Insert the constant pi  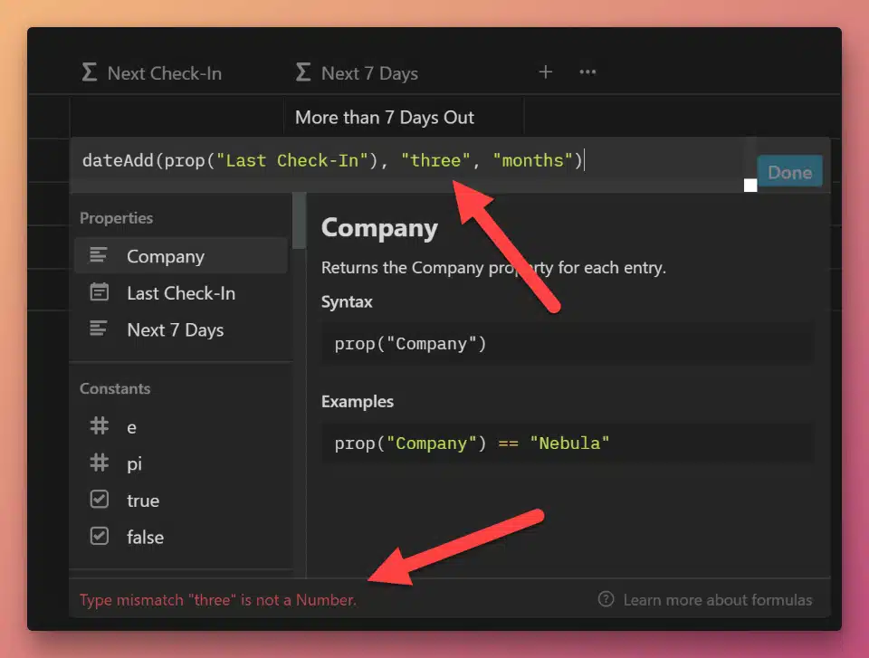[181, 463]
